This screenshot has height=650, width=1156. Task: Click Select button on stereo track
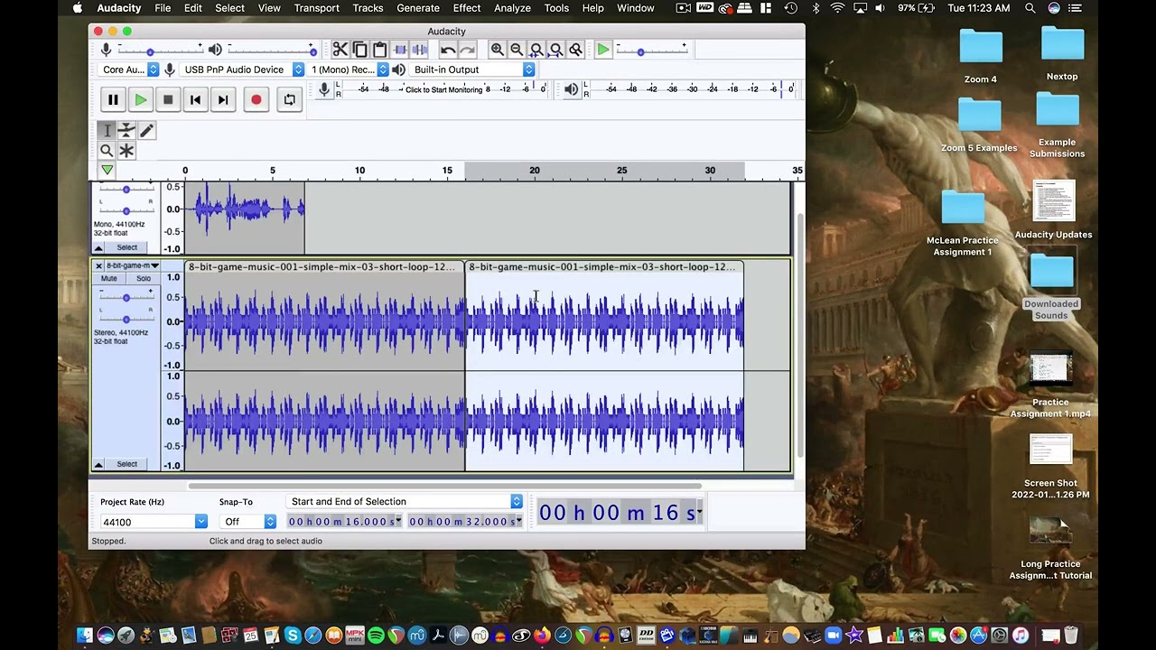[126, 464]
